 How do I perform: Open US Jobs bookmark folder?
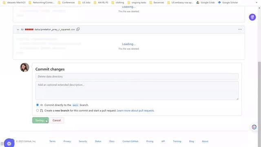click(x=84, y=2)
